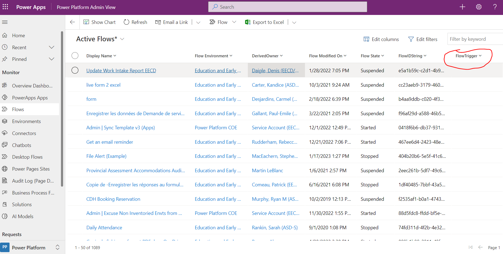Screen dimensions: 503x254
Task: Expand the Active Flows view selector
Action: coord(122,39)
